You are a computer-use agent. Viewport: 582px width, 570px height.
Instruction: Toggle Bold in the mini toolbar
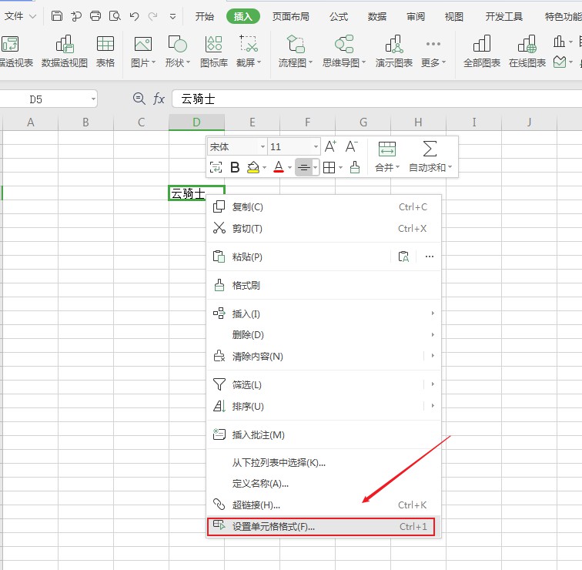235,167
